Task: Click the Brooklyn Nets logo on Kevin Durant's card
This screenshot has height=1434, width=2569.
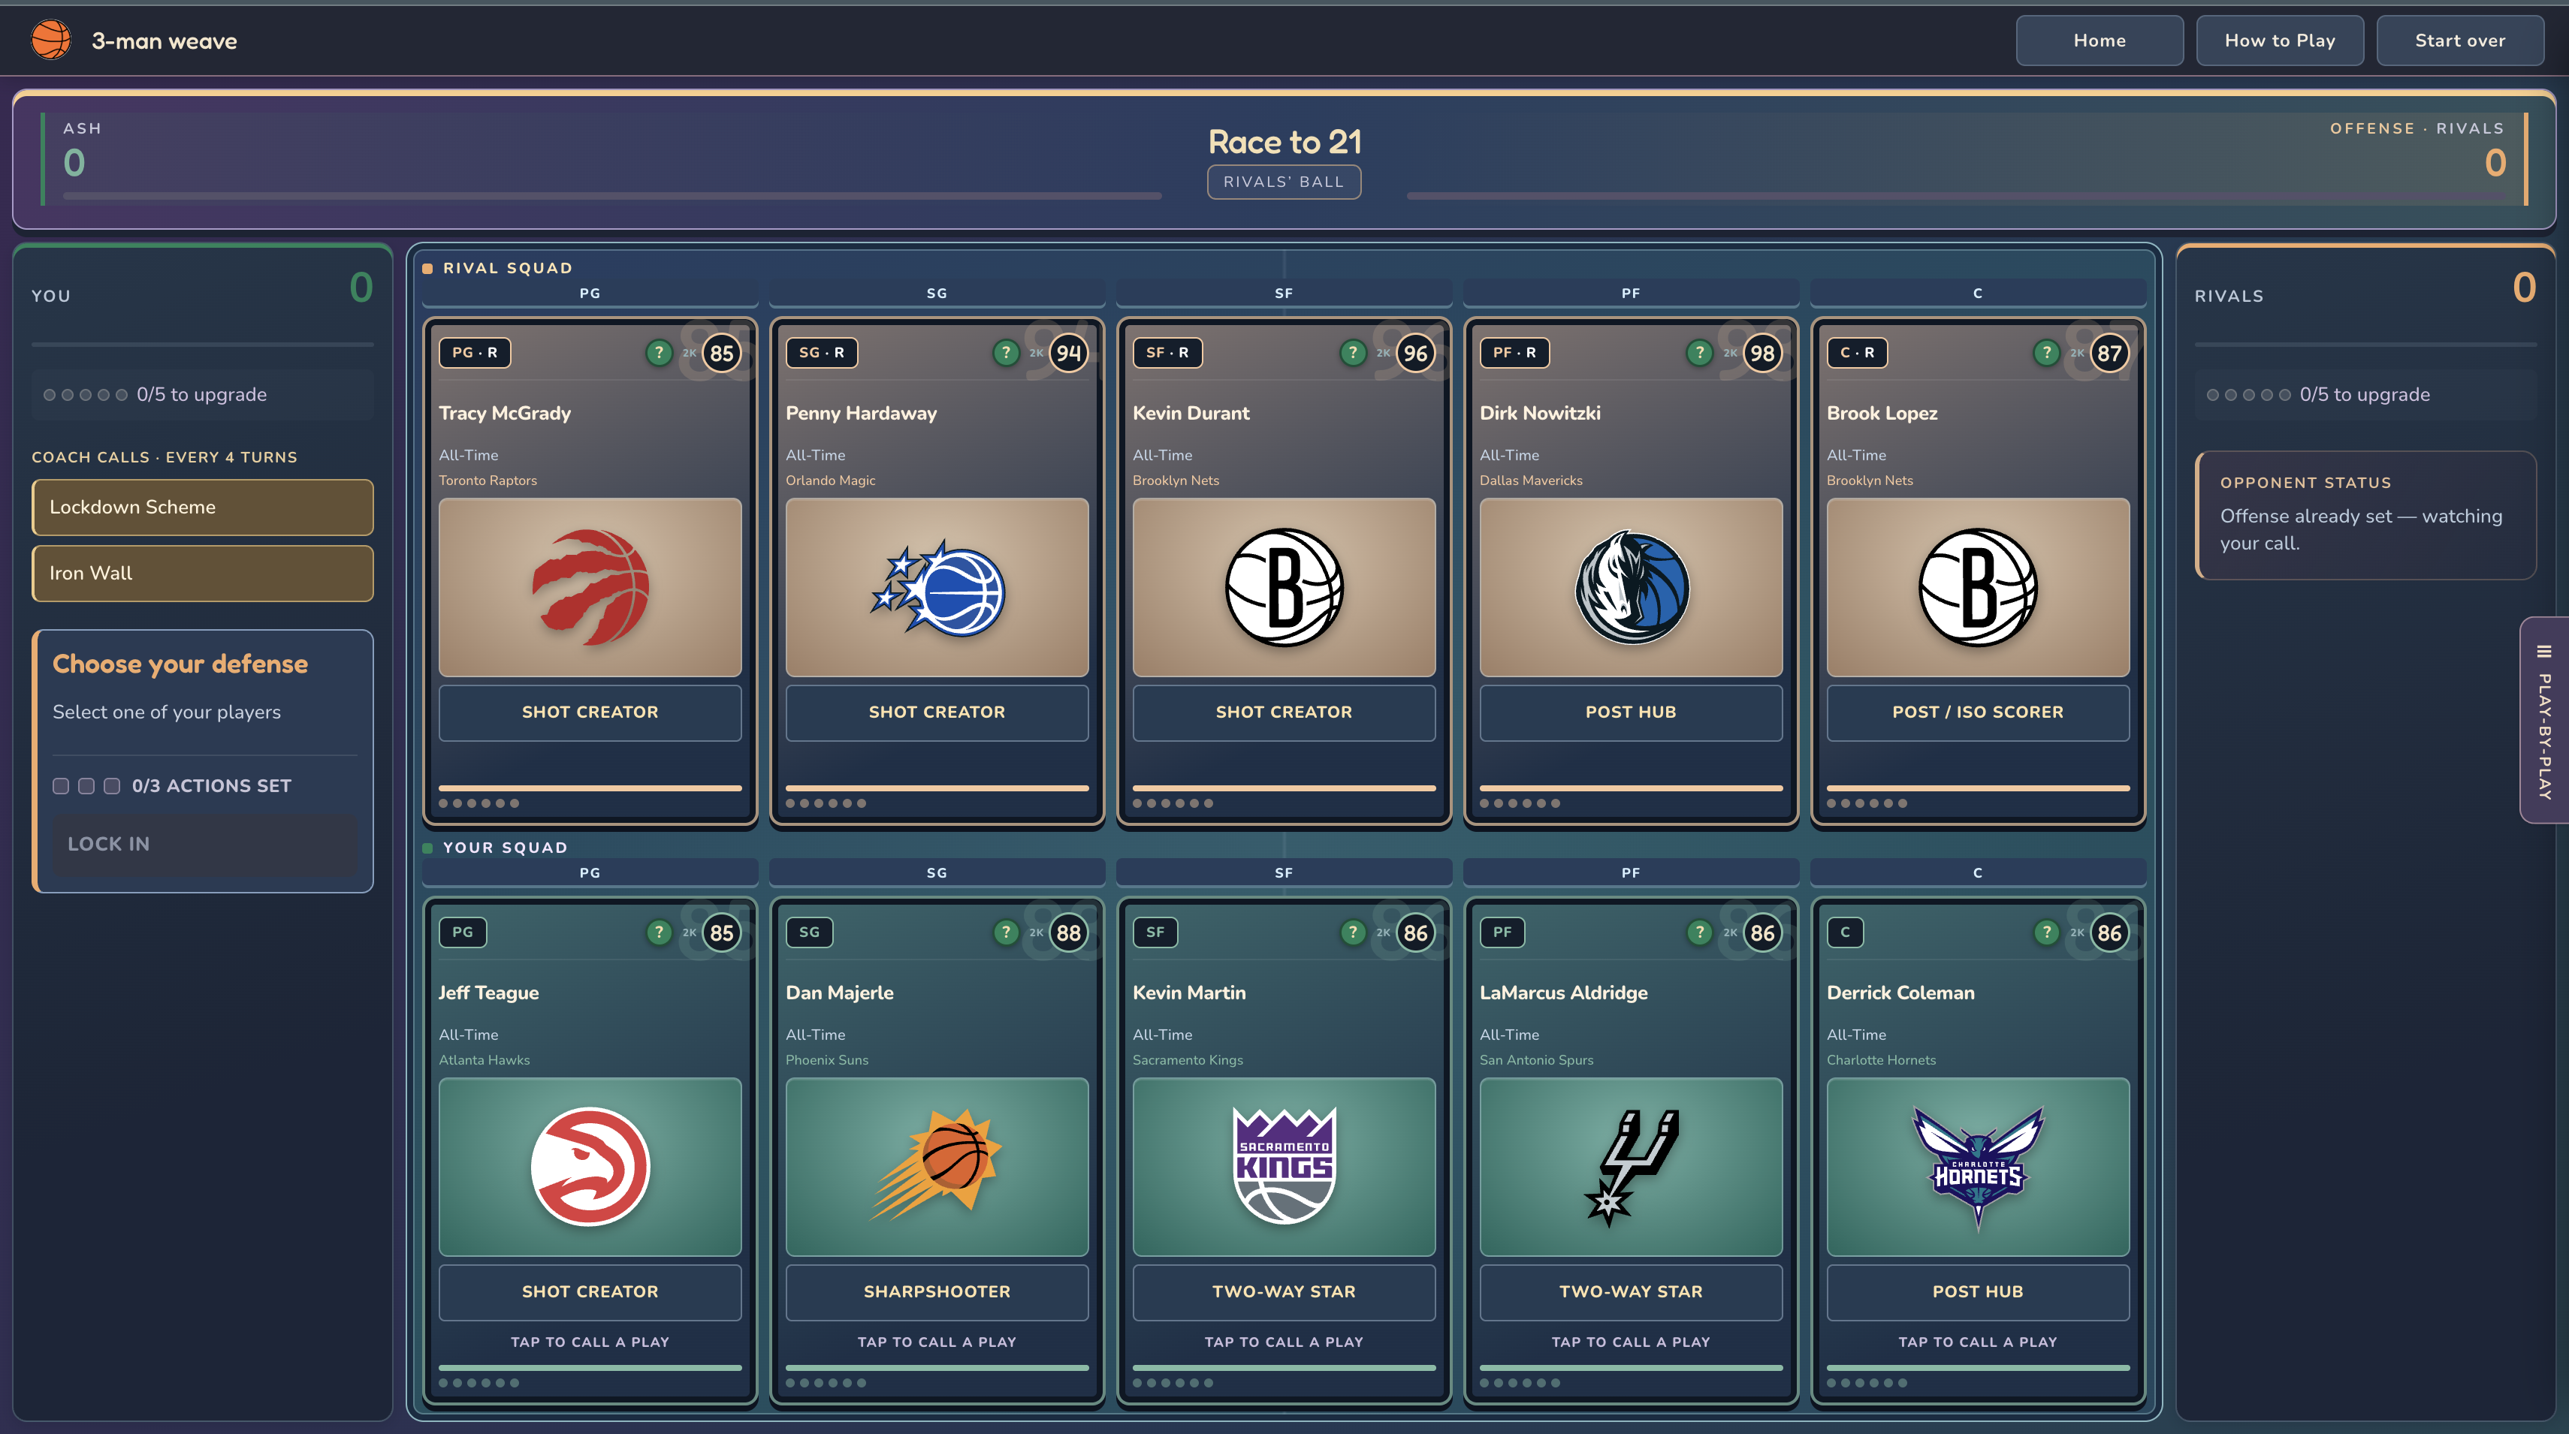Action: (x=1284, y=587)
